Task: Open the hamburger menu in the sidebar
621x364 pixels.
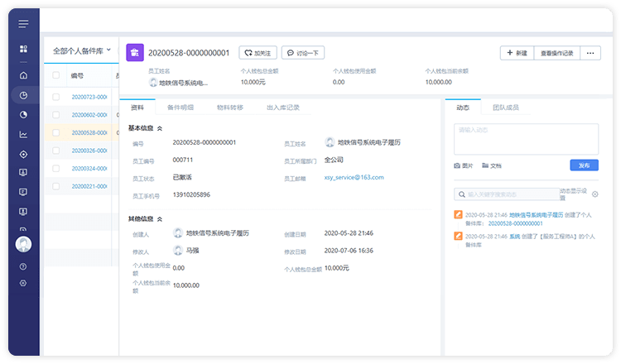Action: click(x=23, y=24)
